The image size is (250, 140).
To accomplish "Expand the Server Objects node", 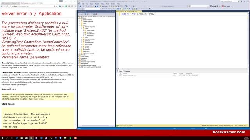I will [79, 56].
